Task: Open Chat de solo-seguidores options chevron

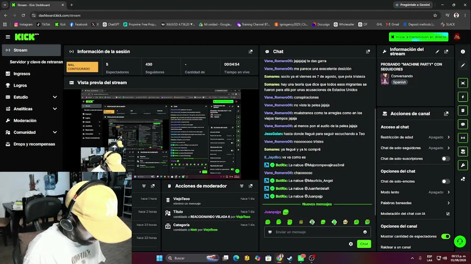Action: point(449,148)
